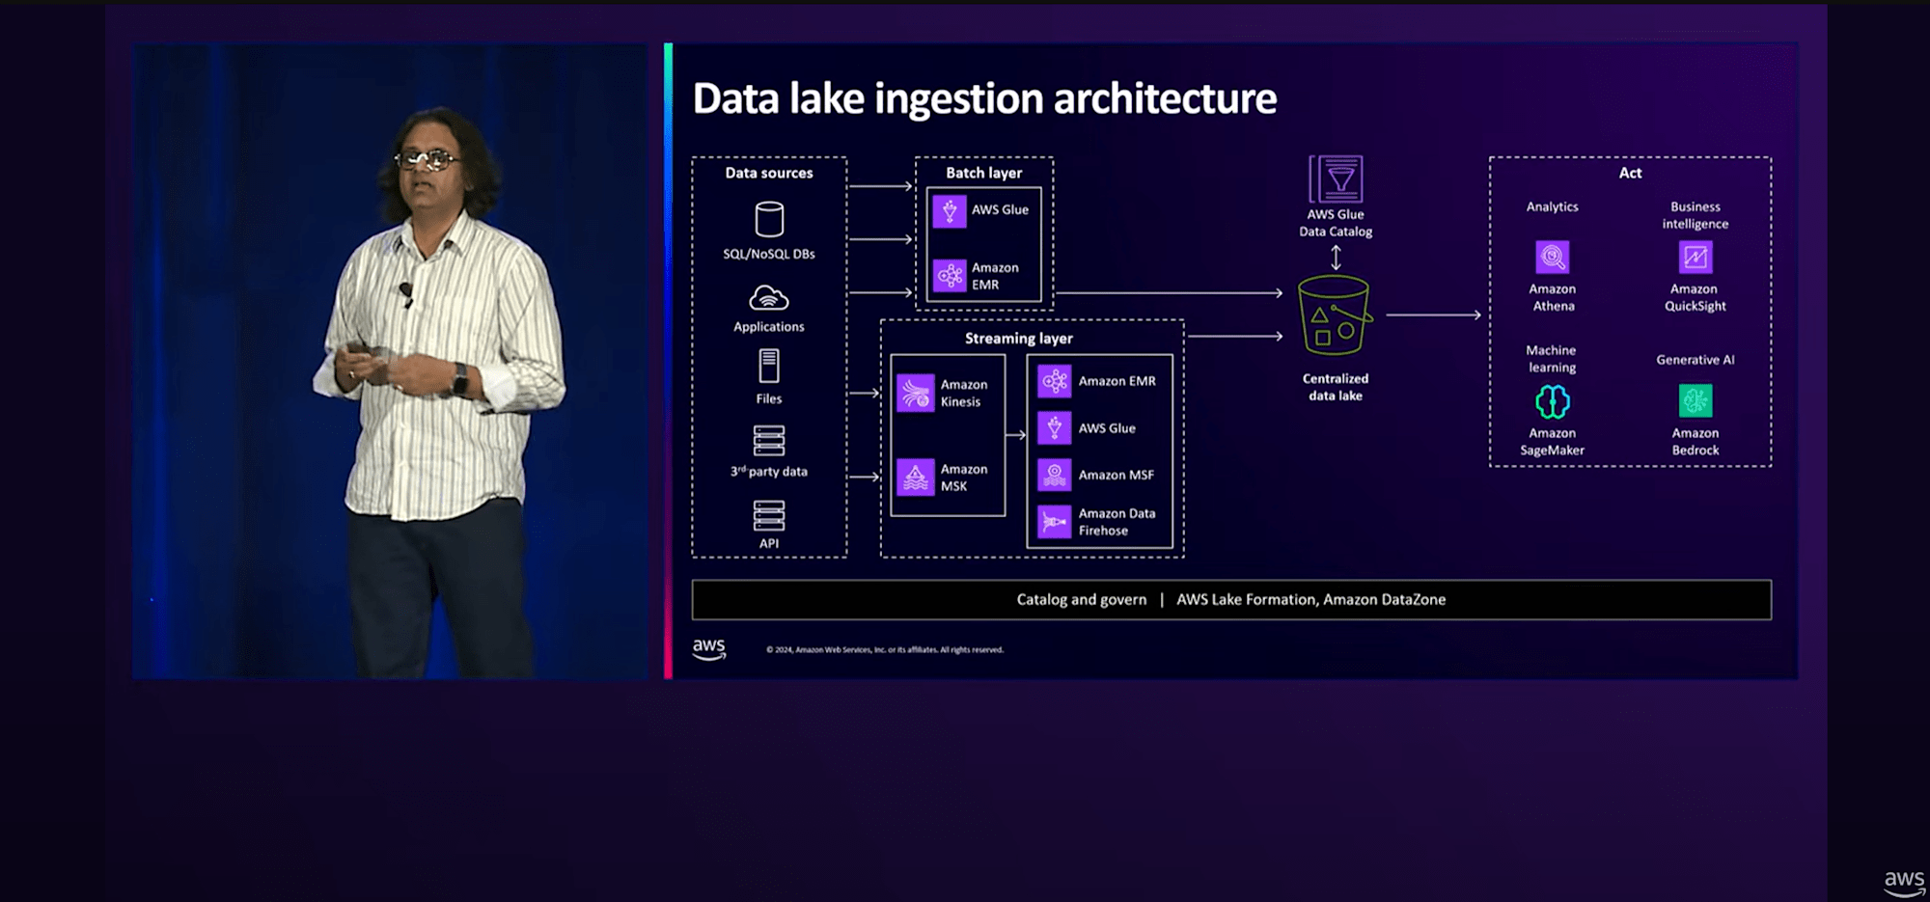The width and height of the screenshot is (1930, 902).
Task: Click AWS Lake Formation, Amazon DataZone text
Action: coord(1310,599)
